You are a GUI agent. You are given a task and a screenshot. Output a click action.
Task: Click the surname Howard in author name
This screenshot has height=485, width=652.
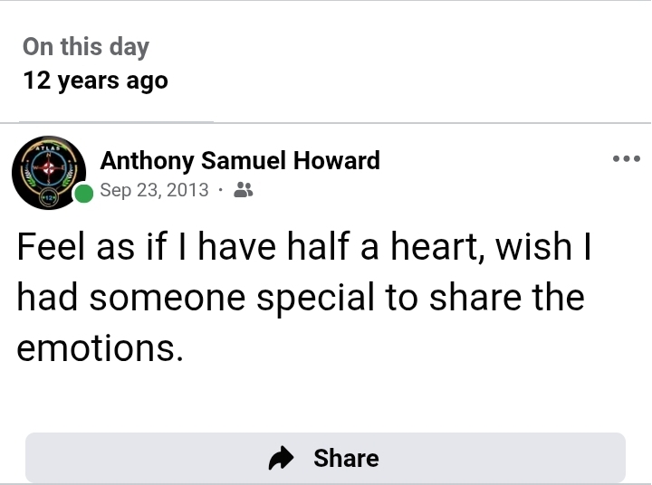pyautogui.click(x=338, y=161)
